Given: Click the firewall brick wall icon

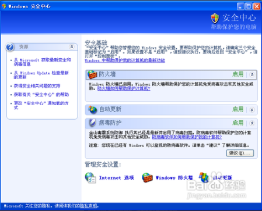Looking at the screenshot, I should [x=92, y=74].
